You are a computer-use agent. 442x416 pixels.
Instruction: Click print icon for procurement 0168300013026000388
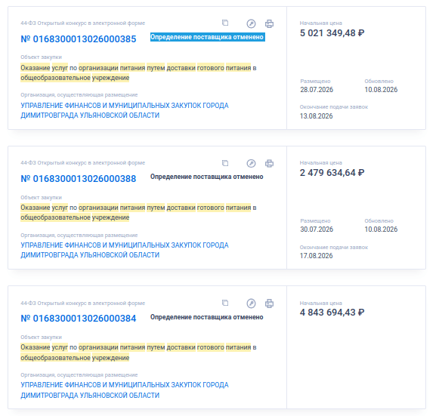point(269,163)
